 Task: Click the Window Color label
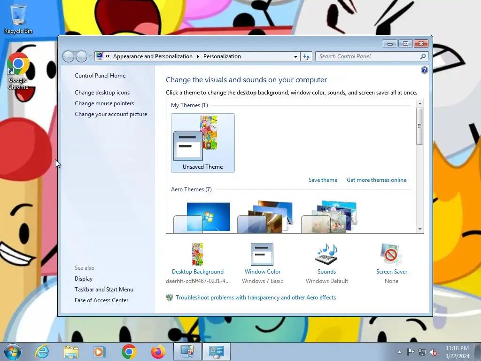click(x=263, y=272)
